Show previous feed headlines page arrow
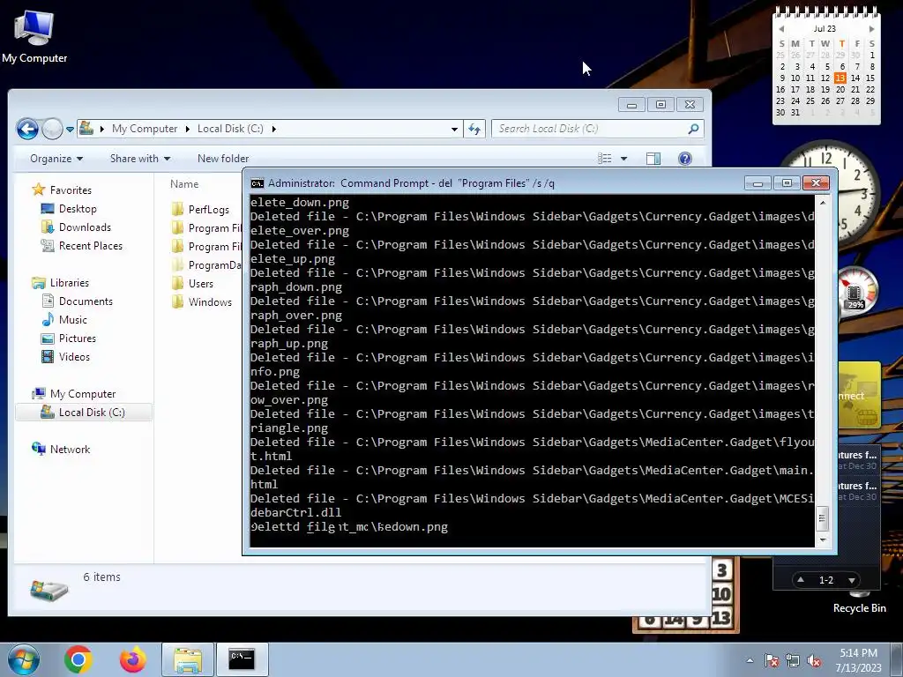The width and height of the screenshot is (903, 677). point(801,580)
